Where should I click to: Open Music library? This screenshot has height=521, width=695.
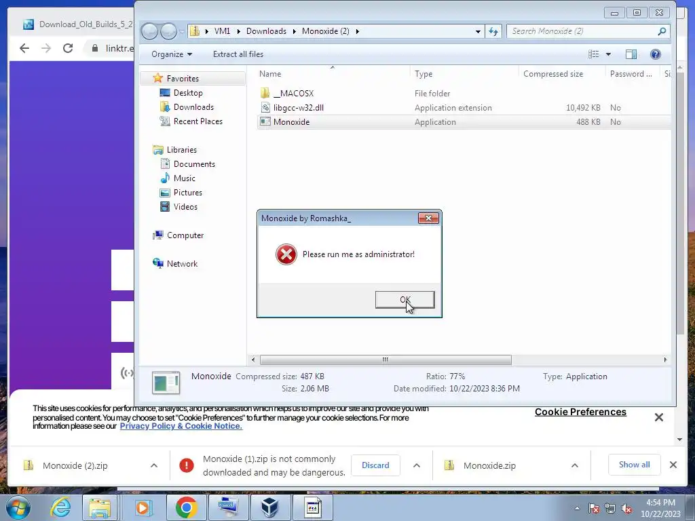click(185, 178)
